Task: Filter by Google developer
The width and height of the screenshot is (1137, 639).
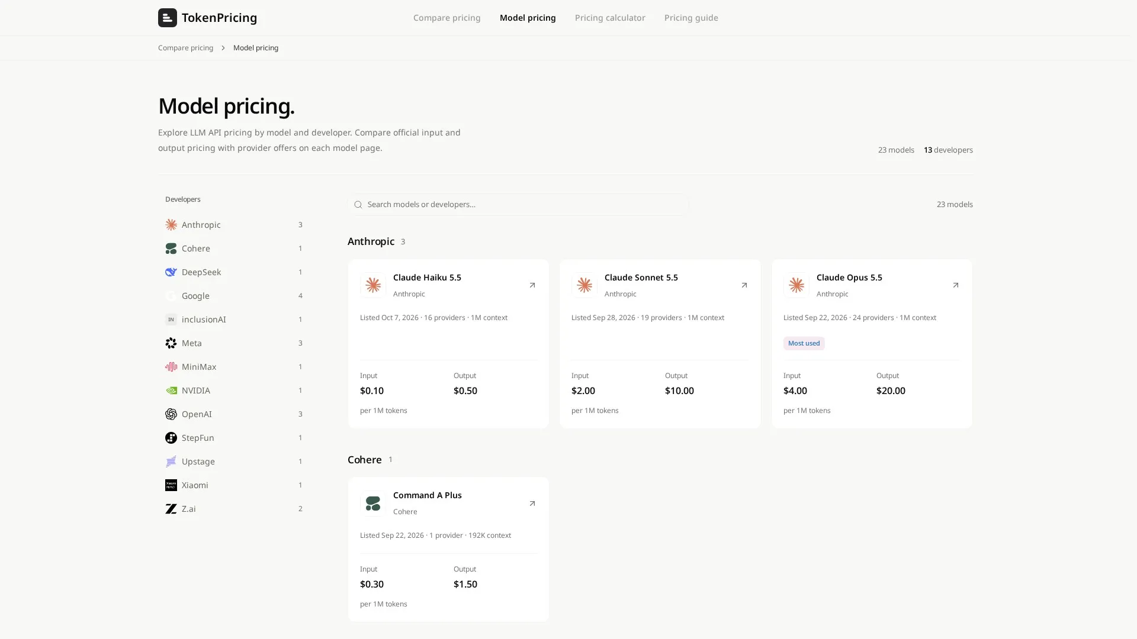Action: point(234,296)
